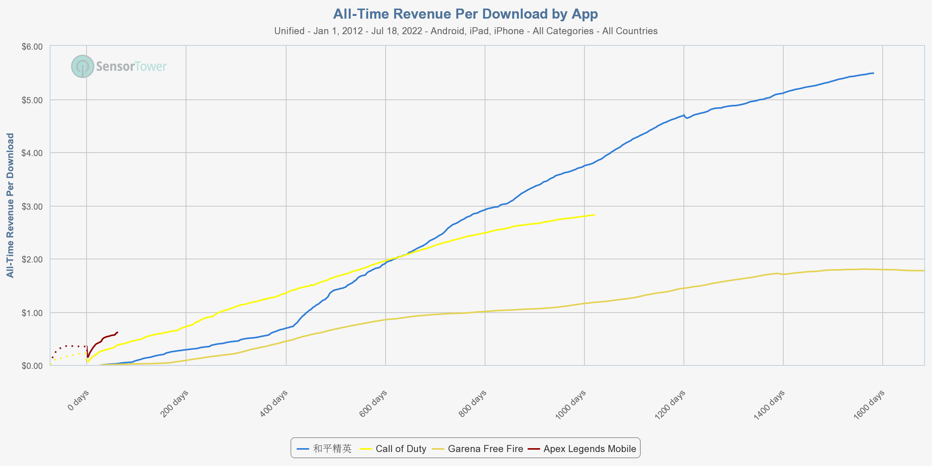This screenshot has width=932, height=466.
Task: Click the chart title All-Time Revenue Per Download by App
Action: point(466,14)
